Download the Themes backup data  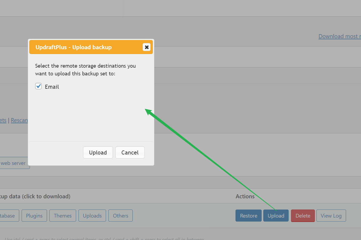[63, 216]
